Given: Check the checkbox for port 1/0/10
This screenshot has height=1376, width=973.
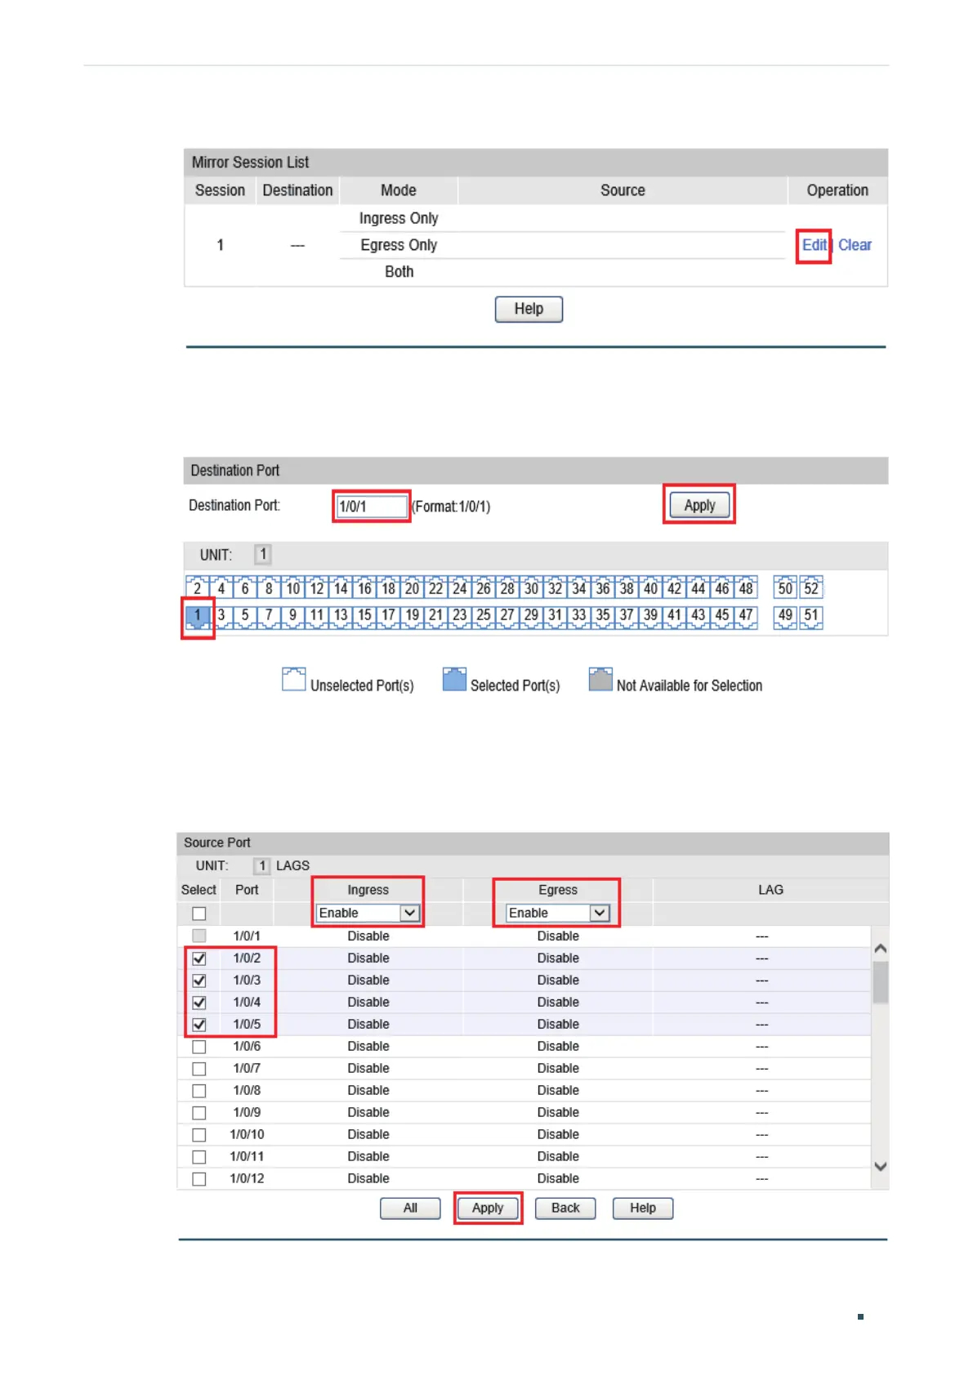Looking at the screenshot, I should 199,1135.
